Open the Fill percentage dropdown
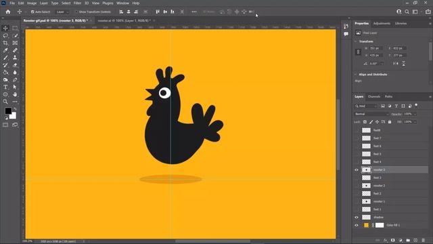This screenshot has height=244, width=433. [x=415, y=122]
